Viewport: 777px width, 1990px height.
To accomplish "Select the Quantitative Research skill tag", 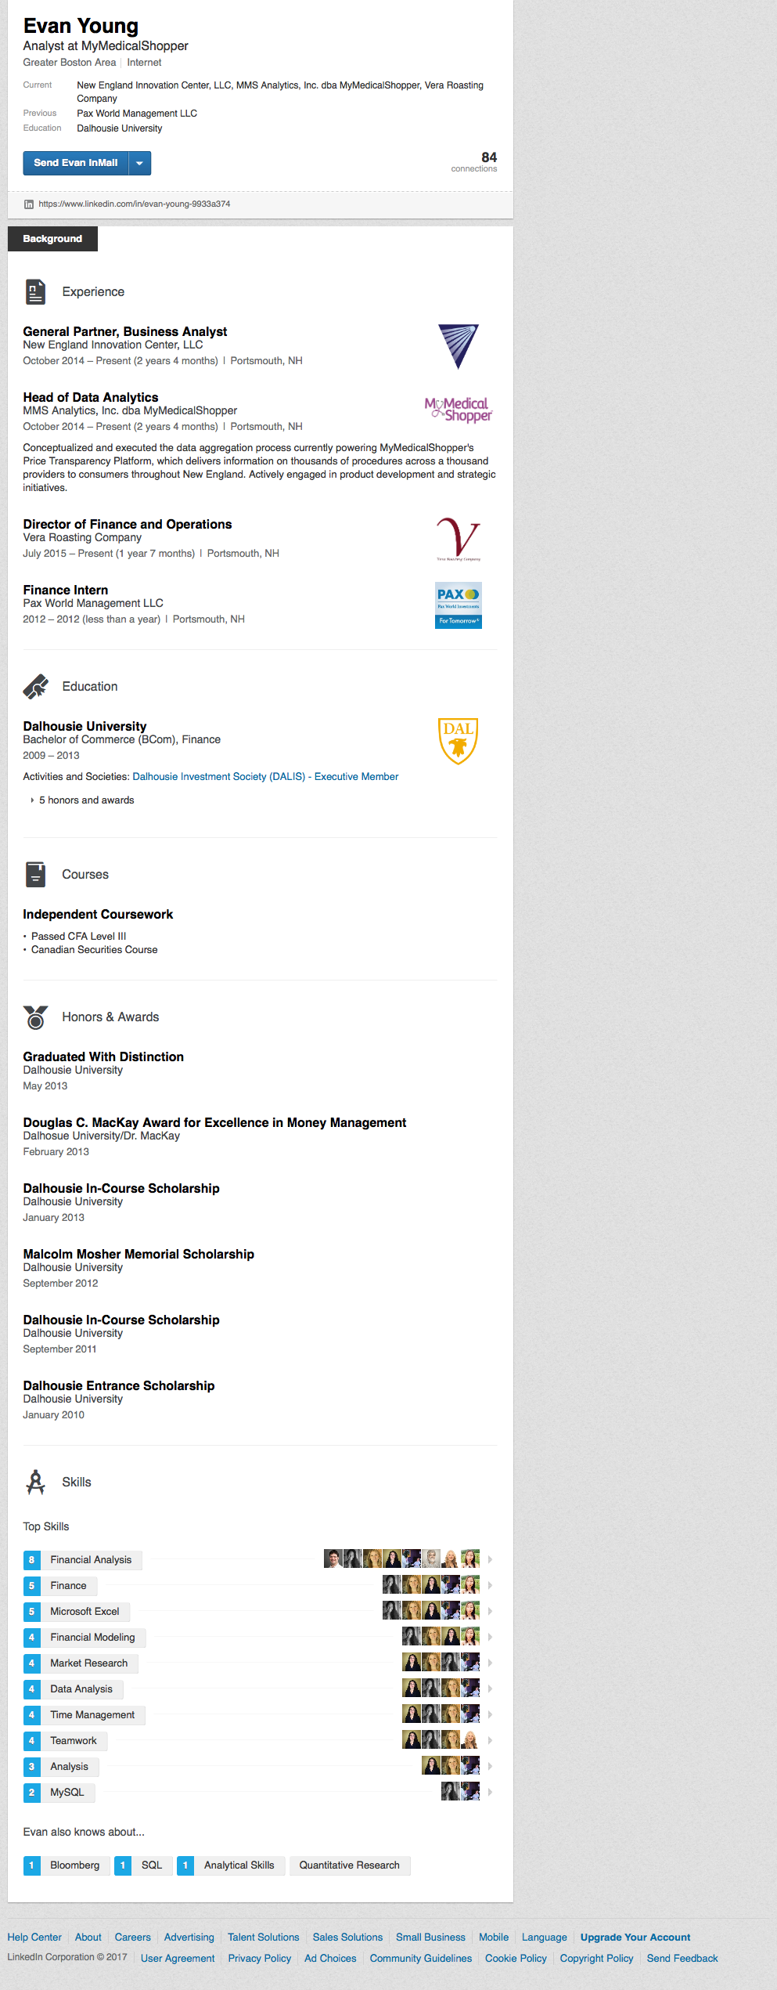I will (349, 1865).
